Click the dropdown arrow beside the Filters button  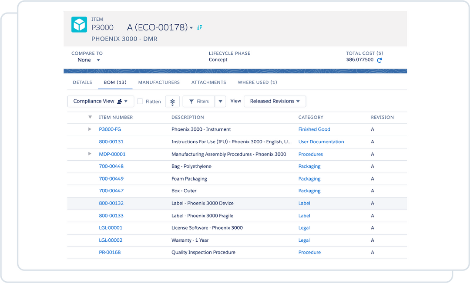coord(220,101)
